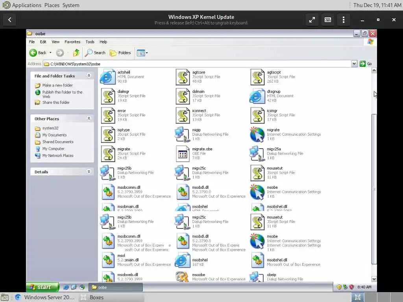
Task: Select the dslmain script file icon
Action: 183,96
